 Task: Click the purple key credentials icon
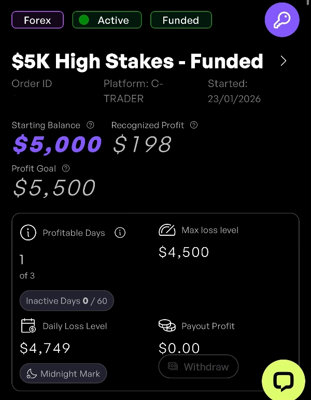click(282, 20)
